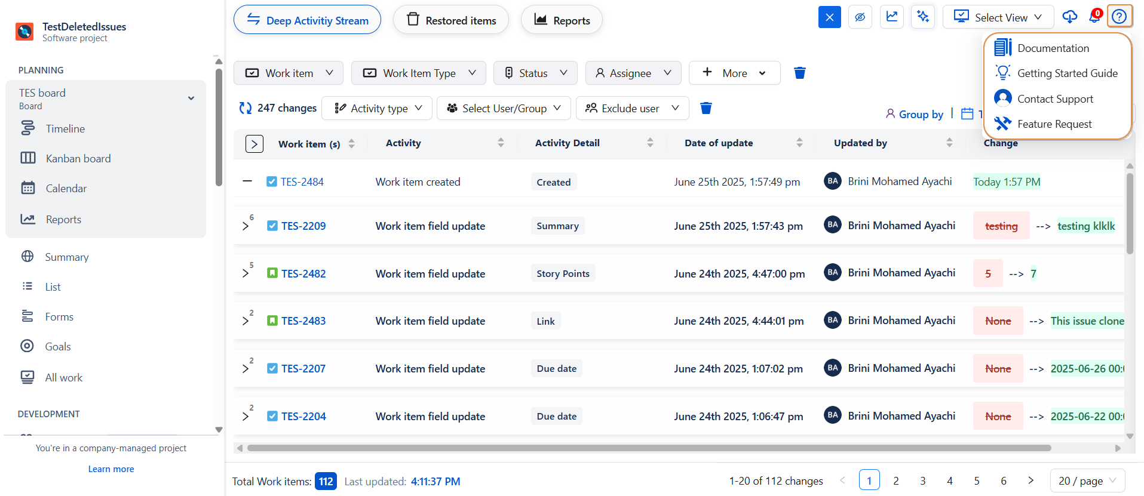Open the Restored items tab
This screenshot has width=1144, height=496.
pyautogui.click(x=451, y=20)
